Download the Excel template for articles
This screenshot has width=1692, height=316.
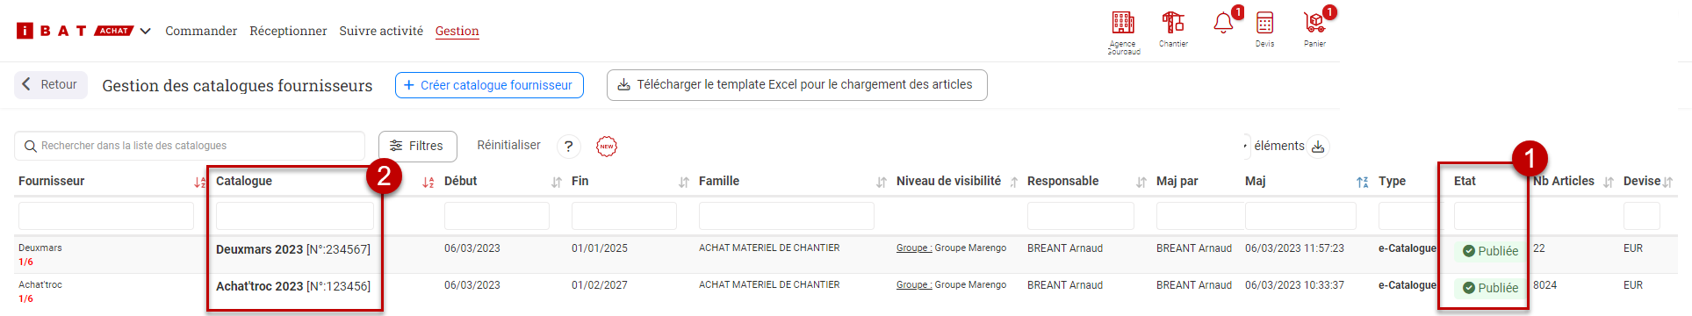(797, 85)
